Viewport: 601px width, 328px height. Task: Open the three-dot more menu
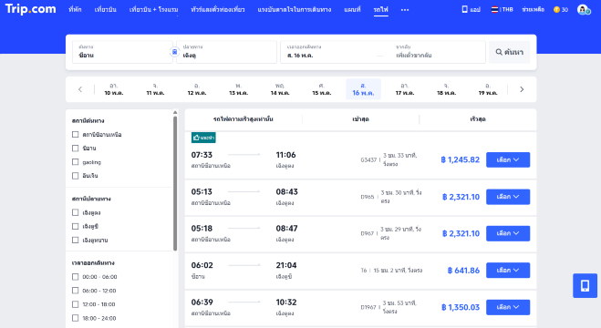pos(405,10)
